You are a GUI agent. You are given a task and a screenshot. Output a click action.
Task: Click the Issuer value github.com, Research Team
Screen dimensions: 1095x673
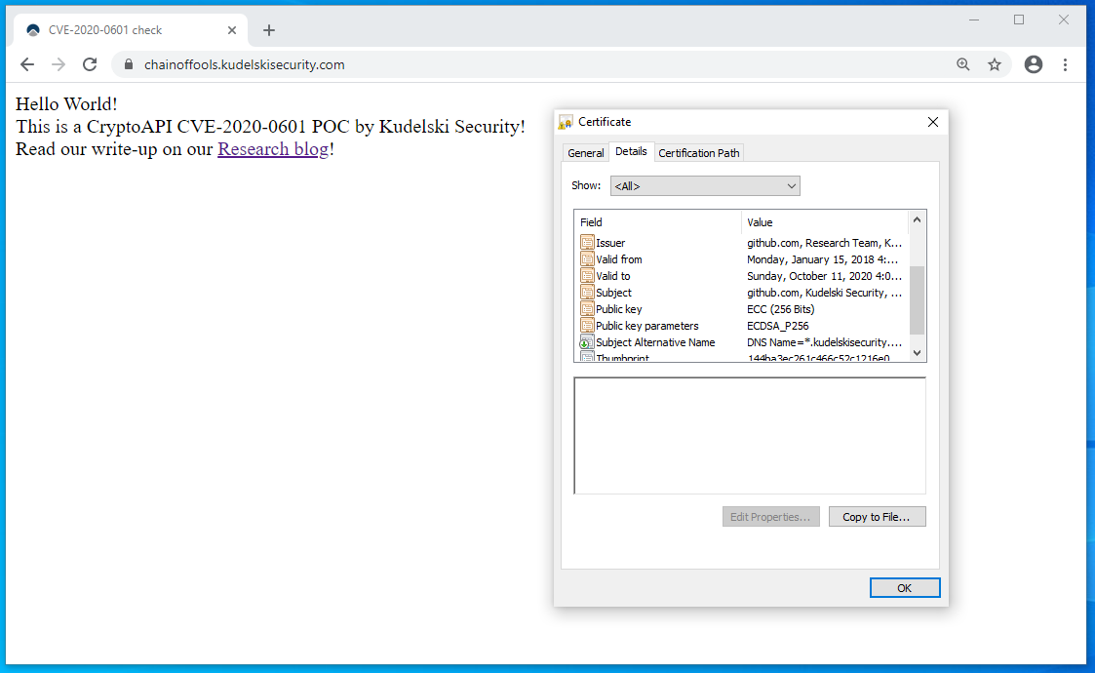[824, 243]
